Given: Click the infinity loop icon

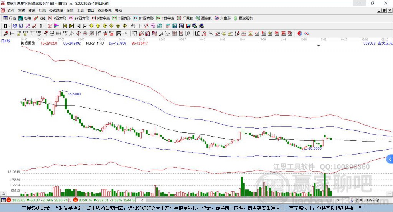Looking at the screenshot, I should pyautogui.click(x=307, y=34).
